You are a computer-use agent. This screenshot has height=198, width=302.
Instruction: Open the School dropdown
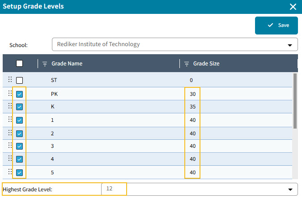(175, 44)
